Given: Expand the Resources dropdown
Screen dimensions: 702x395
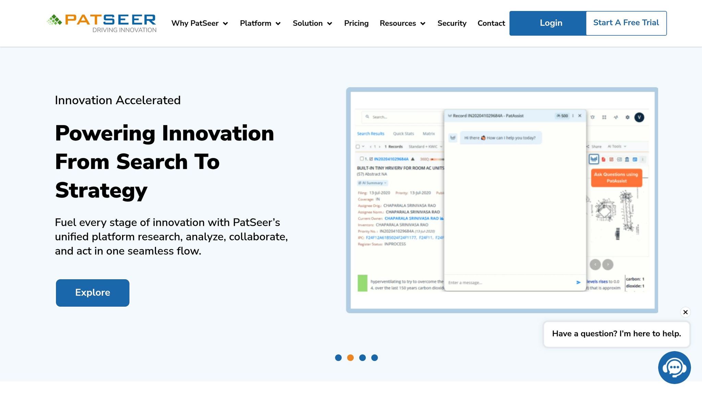Looking at the screenshot, I should [402, 23].
